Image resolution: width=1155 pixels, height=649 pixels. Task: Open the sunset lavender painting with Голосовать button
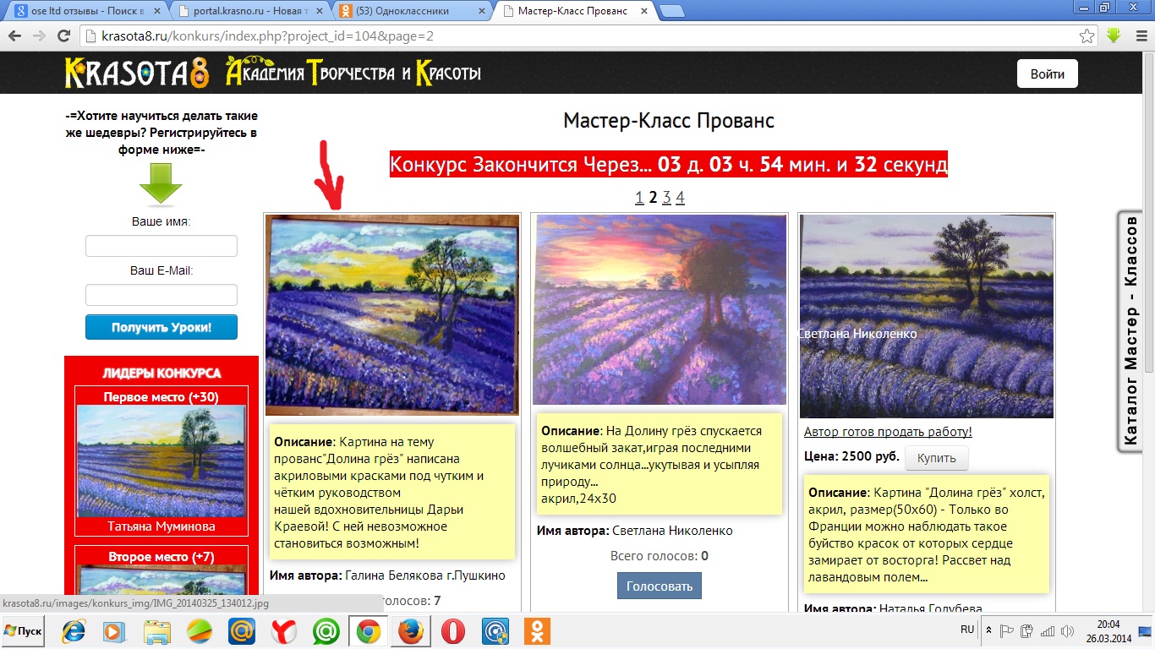pyautogui.click(x=660, y=309)
